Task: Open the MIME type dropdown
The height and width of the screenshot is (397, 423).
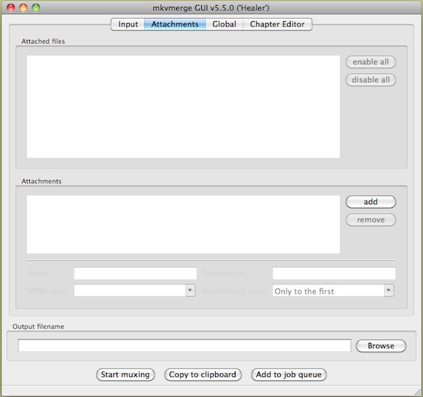Action: pyautogui.click(x=135, y=290)
